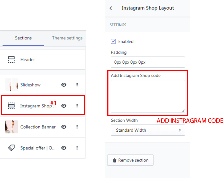Screen dimensions: 223x178
Task: Click the Header section layout icon
Action: coord(11,59)
